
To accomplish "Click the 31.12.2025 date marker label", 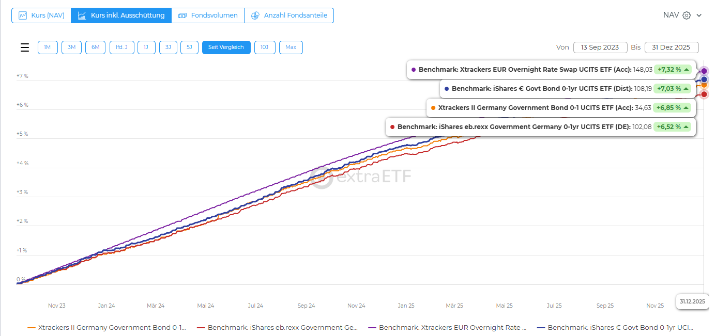I will coord(692,301).
